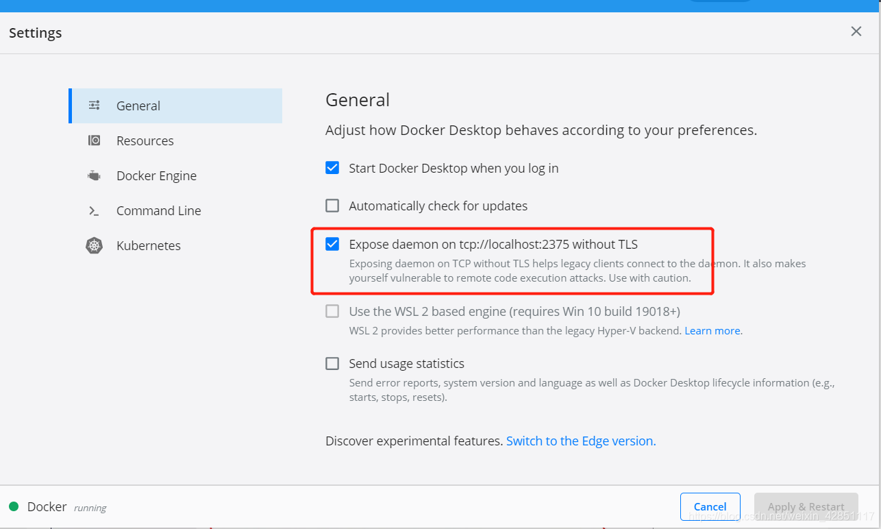Click the green Docker running status dot

14,506
